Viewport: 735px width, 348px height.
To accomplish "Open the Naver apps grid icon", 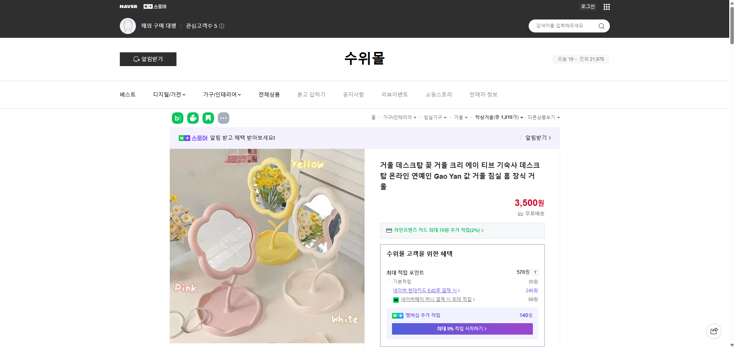I will (606, 6).
